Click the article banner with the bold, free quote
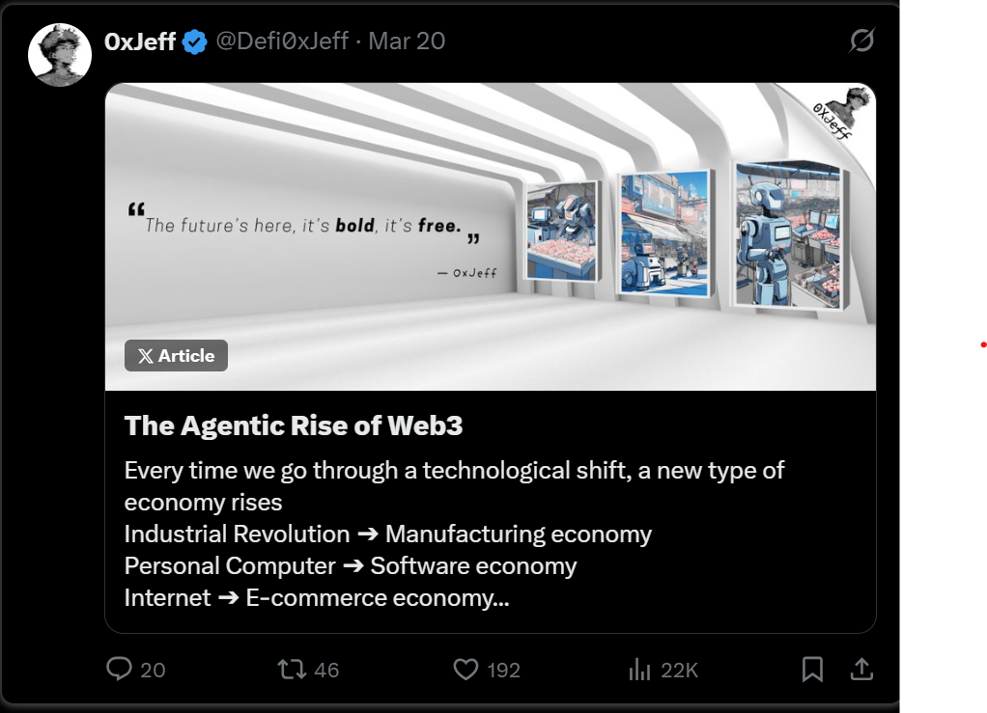The width and height of the screenshot is (987, 713). [x=491, y=236]
